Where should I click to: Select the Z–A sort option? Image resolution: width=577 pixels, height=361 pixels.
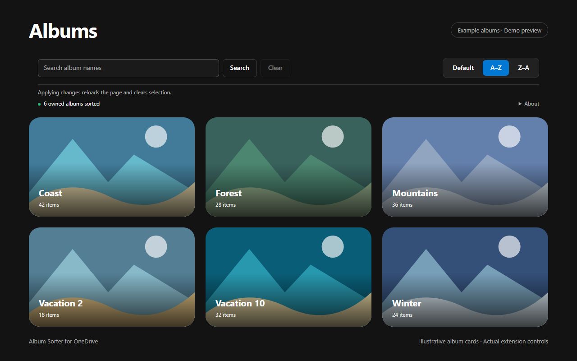[x=523, y=68]
